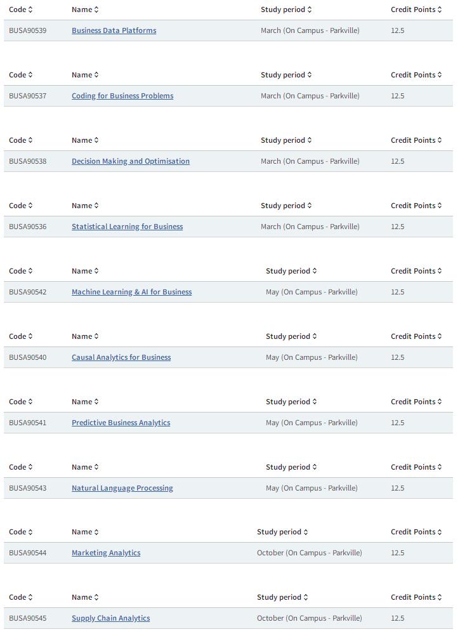Sort by Credit Points in the Statistical Learning table

point(416,206)
